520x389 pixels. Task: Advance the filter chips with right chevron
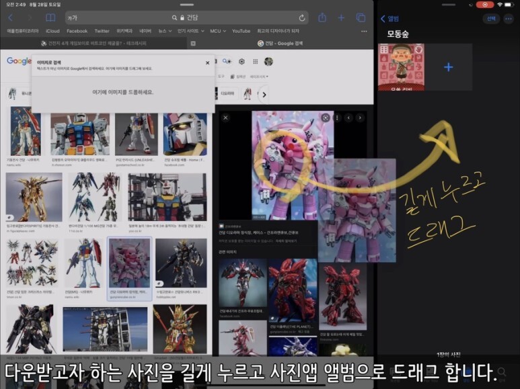click(264, 95)
